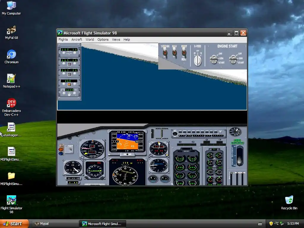This screenshot has width=304, height=228.
Task: Click the security shield tray icon
Action: point(271,224)
